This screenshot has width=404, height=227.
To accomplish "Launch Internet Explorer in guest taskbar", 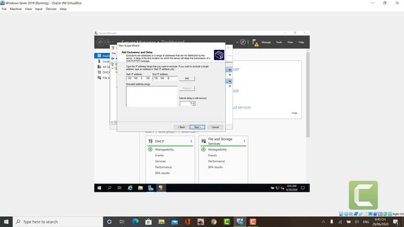I will (130, 188).
